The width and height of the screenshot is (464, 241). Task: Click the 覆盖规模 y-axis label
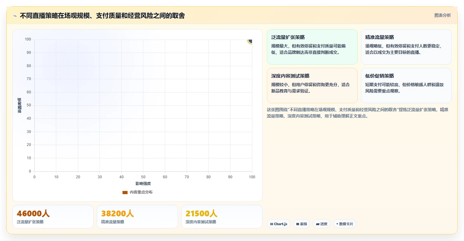tap(19, 105)
